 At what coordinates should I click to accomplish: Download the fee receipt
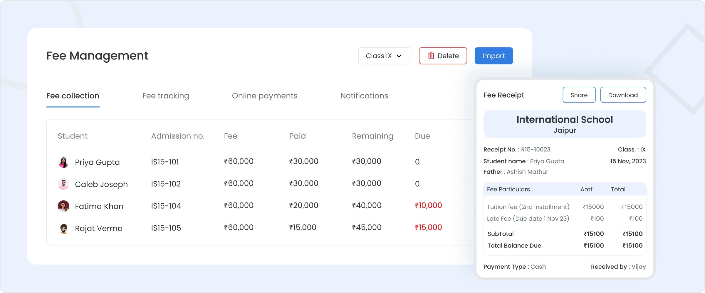[x=623, y=95]
